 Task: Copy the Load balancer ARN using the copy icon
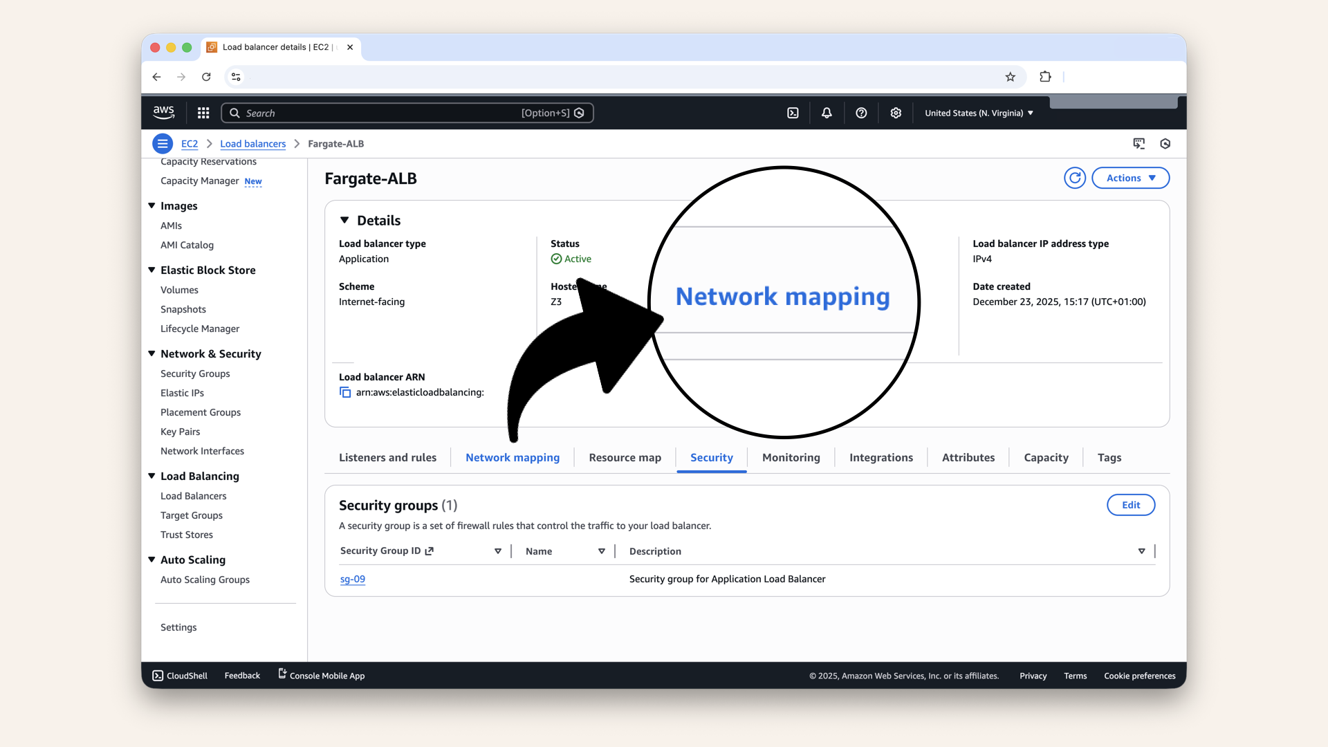coord(344,392)
